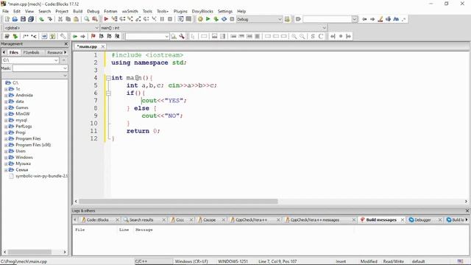Click the Stop debugger icon
The height and width of the screenshot is (265, 471).
170,19
